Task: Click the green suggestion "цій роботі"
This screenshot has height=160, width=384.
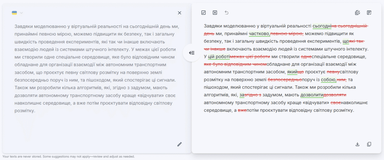Action: point(219,57)
